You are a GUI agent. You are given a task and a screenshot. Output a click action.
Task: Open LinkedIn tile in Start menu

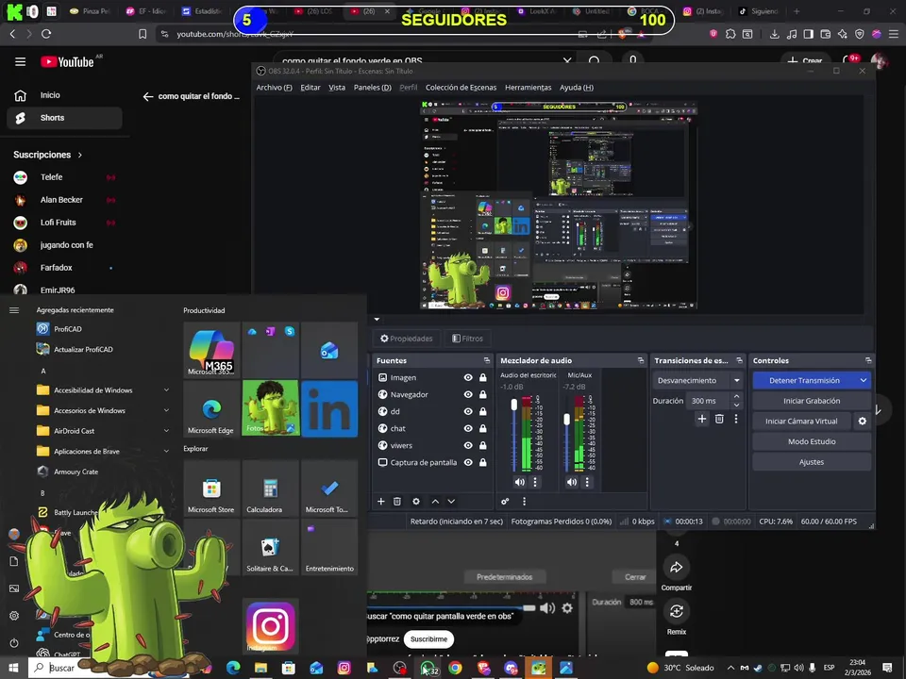tap(329, 408)
